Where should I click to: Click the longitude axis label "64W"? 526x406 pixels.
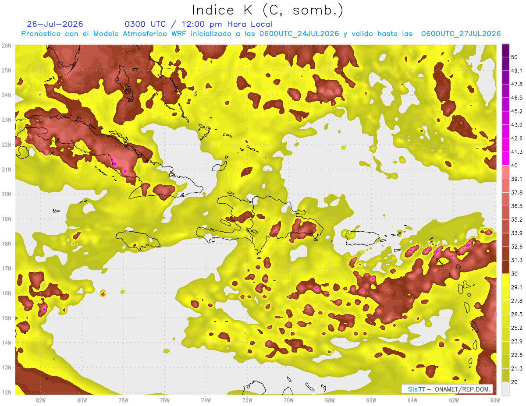pyautogui.click(x=412, y=400)
